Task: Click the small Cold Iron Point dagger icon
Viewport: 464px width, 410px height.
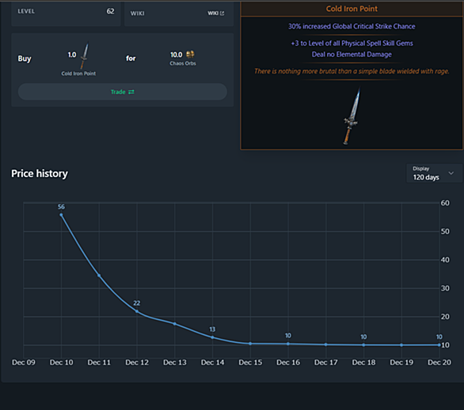Action: point(84,56)
